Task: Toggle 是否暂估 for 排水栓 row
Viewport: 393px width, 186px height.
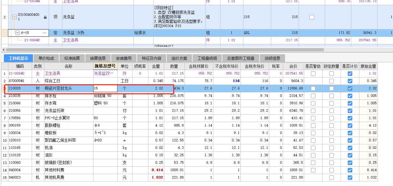Action: 313,96
